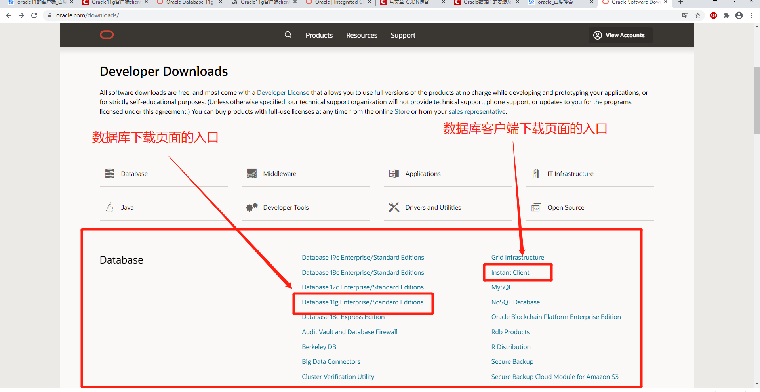The image size is (760, 392).
Task: Select the Java category label
Action: pyautogui.click(x=127, y=207)
